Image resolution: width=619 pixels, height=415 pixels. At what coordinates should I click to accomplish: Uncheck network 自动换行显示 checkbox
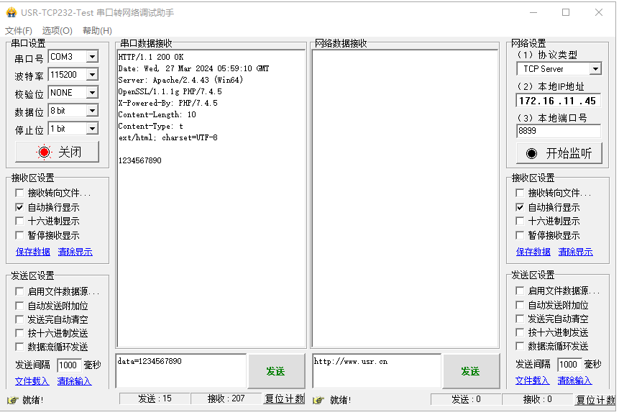click(520, 207)
